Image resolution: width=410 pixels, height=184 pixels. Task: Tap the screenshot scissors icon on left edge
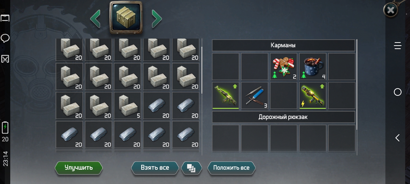pyautogui.click(x=5, y=59)
